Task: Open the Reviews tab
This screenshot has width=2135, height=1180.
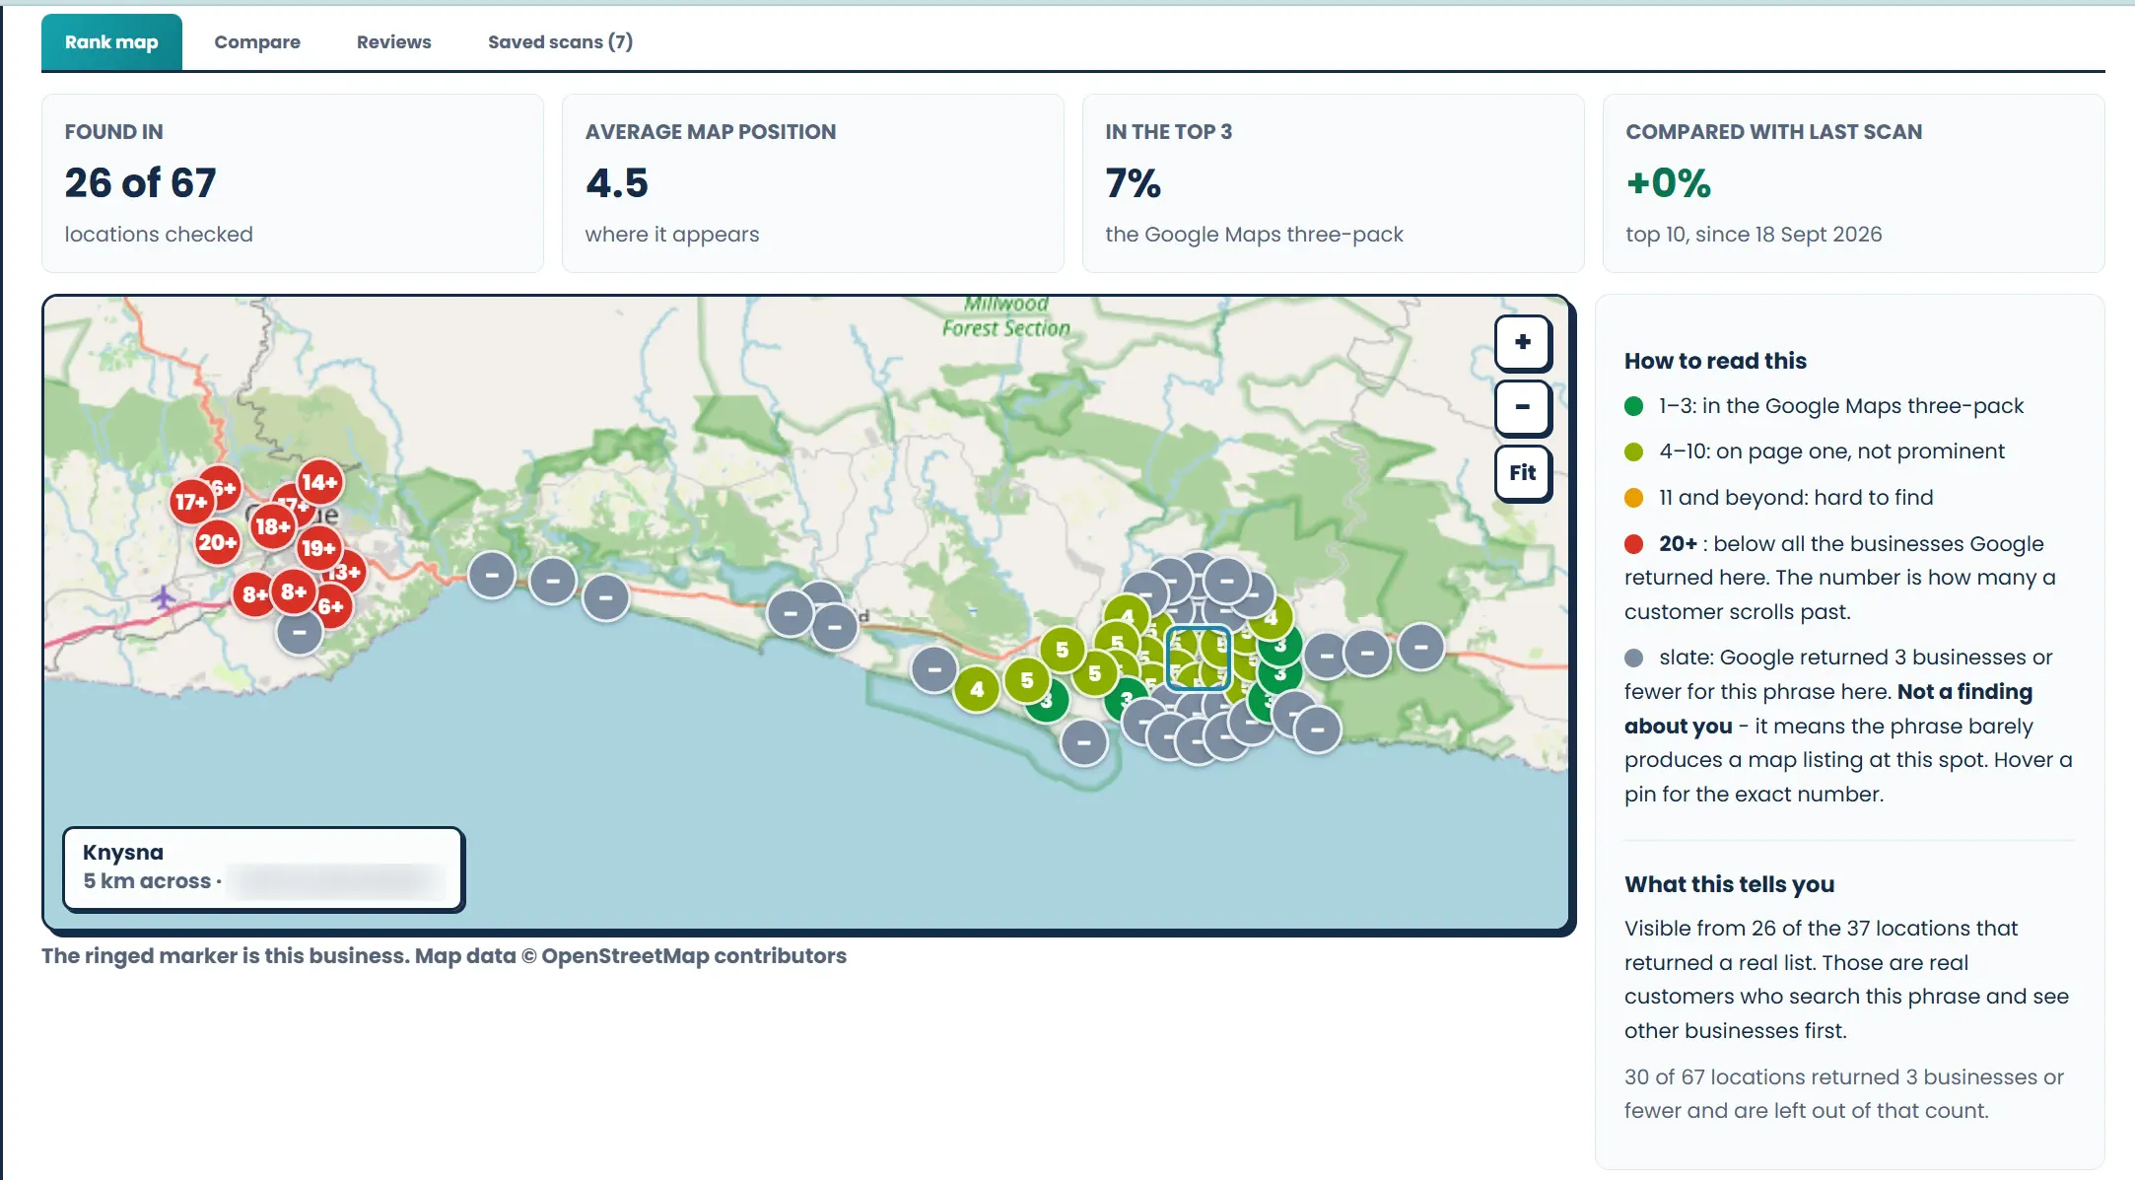Action: 394,42
